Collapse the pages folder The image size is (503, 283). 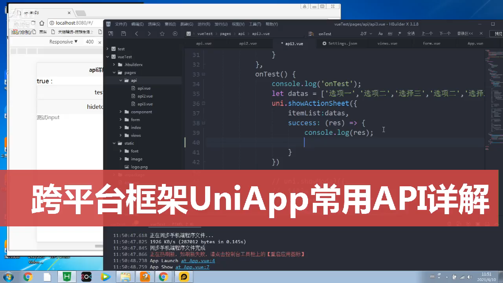point(114,72)
